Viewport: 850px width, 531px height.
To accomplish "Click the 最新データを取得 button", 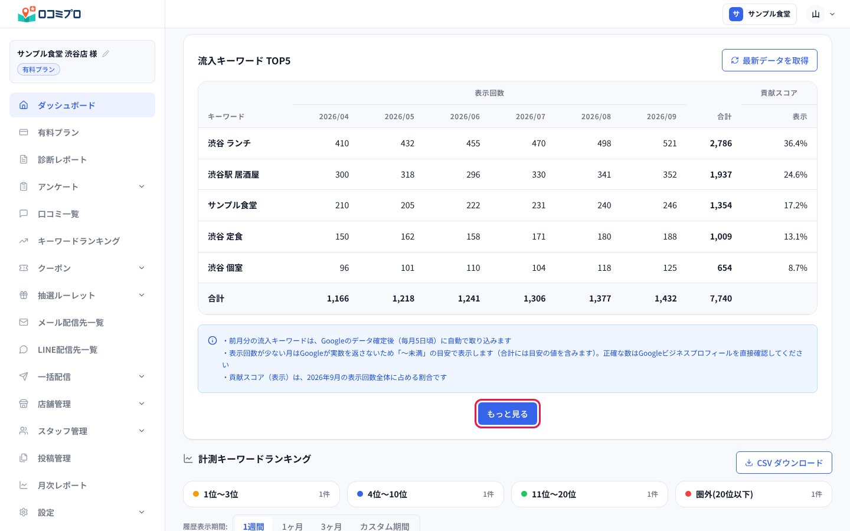I will [x=770, y=60].
